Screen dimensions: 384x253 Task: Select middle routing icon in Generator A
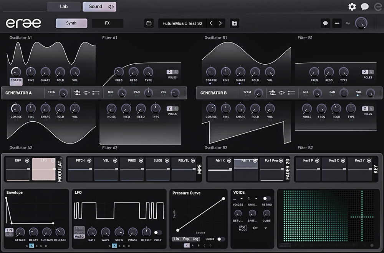point(86,93)
